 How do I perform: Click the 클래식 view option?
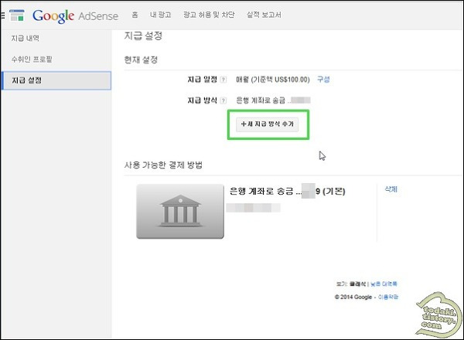pos(357,284)
